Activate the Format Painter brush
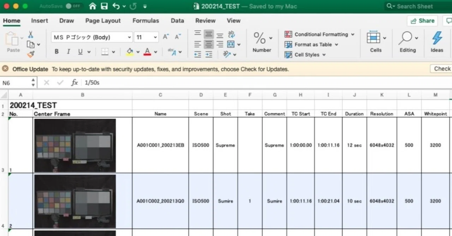 tap(31, 54)
